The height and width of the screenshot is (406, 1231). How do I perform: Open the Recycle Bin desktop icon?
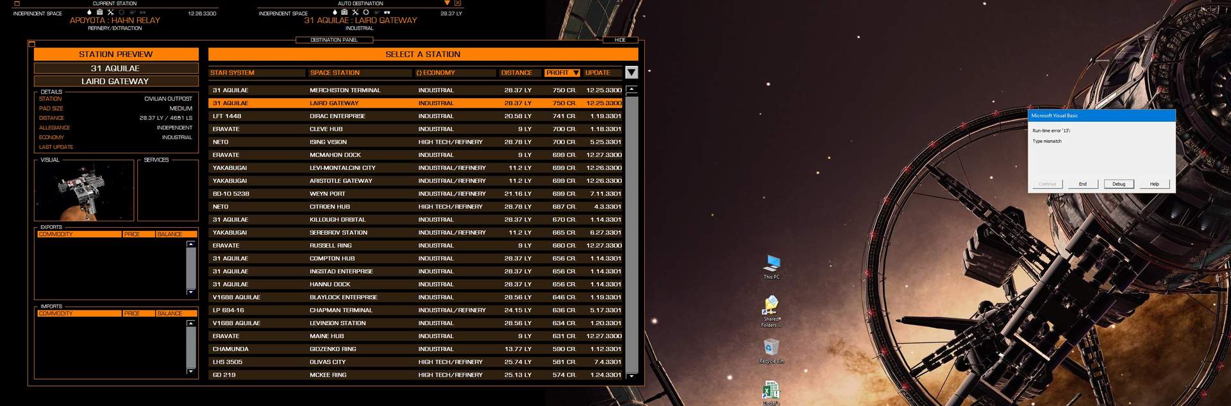(x=771, y=351)
